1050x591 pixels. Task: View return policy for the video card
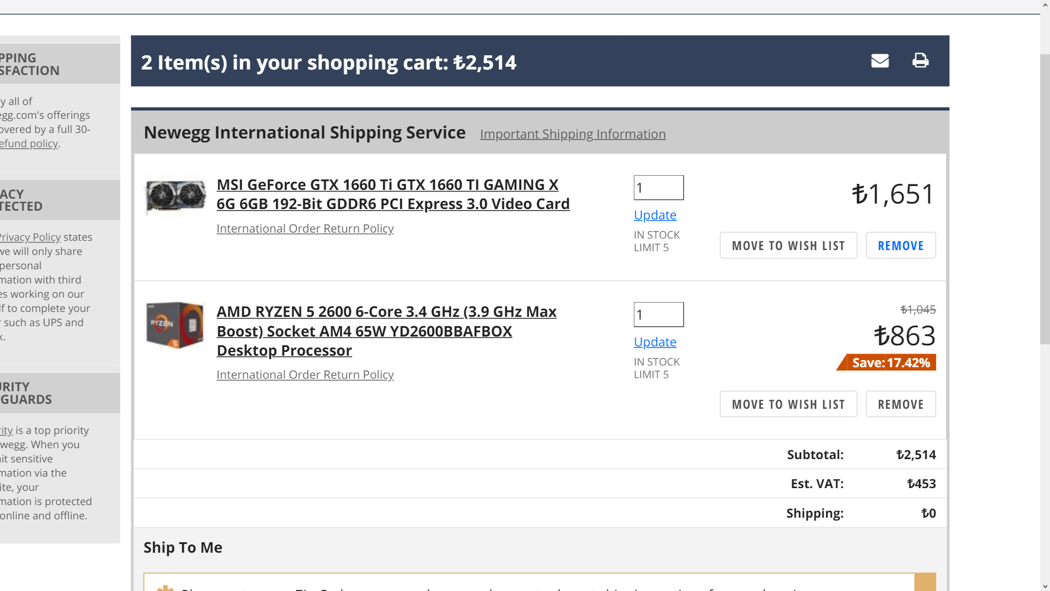click(305, 229)
